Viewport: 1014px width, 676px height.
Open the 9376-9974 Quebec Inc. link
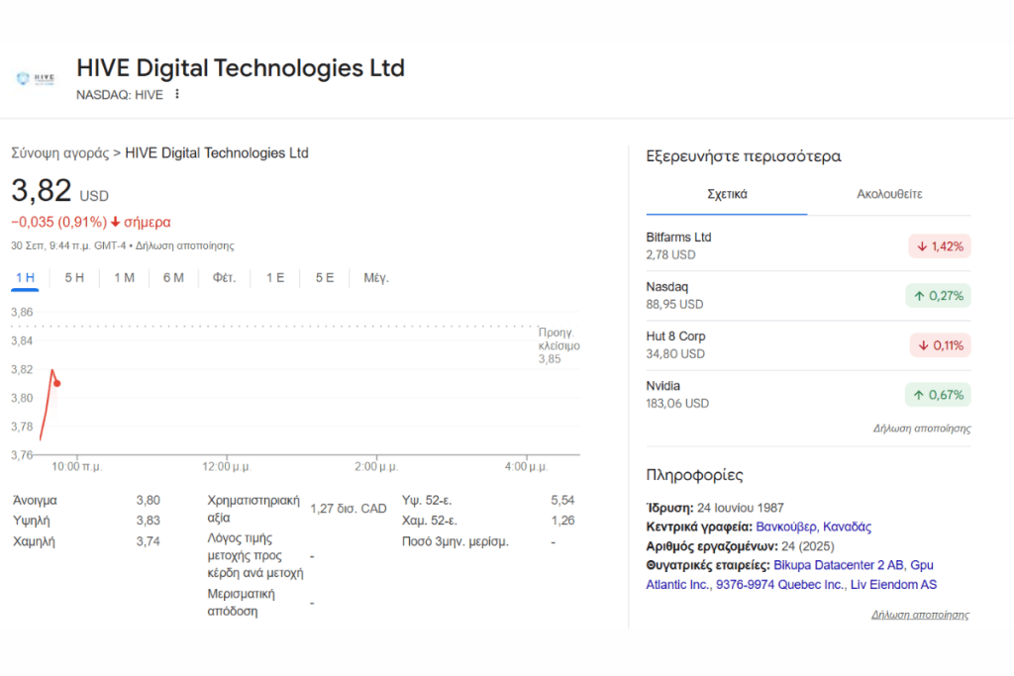click(x=779, y=584)
